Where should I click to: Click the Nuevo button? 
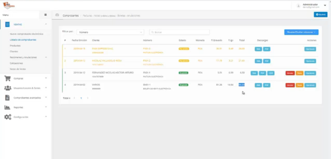point(320,14)
